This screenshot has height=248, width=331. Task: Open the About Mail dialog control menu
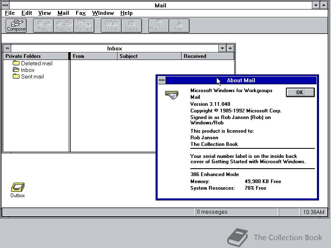point(162,80)
